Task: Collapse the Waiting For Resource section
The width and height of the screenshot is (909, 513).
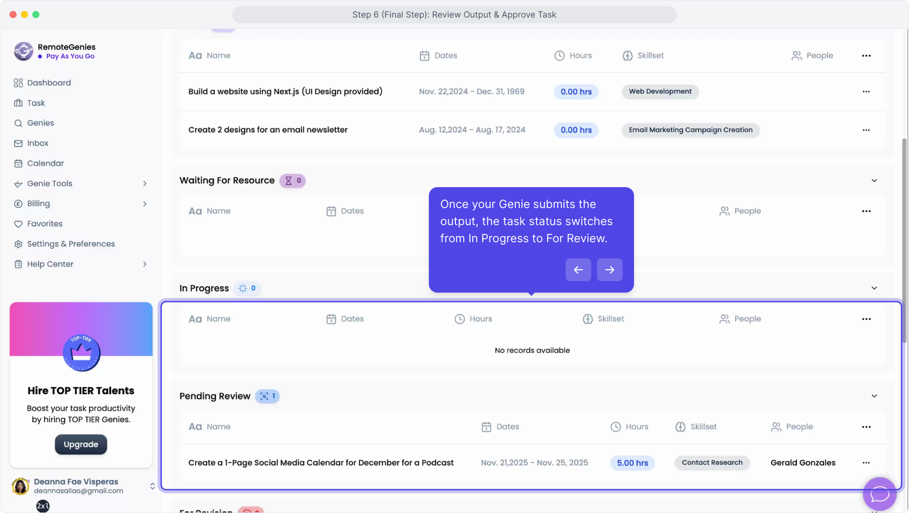Action: (x=874, y=180)
